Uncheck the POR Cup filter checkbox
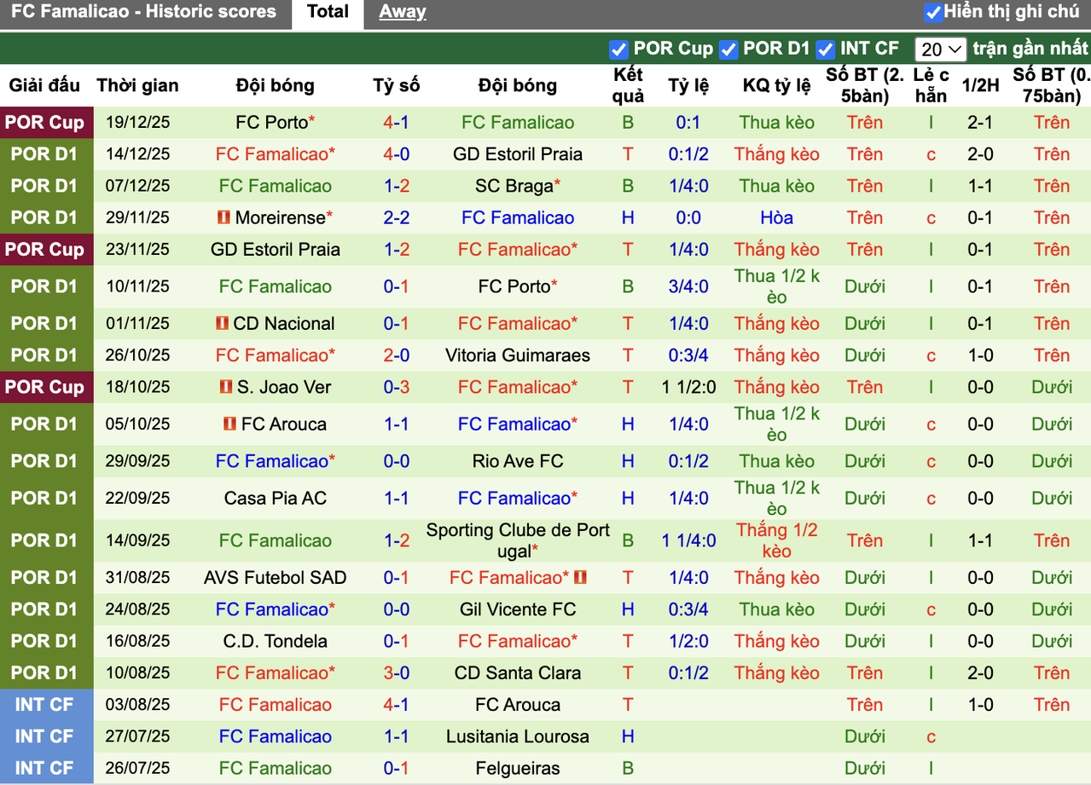This screenshot has width=1091, height=785. (x=618, y=49)
